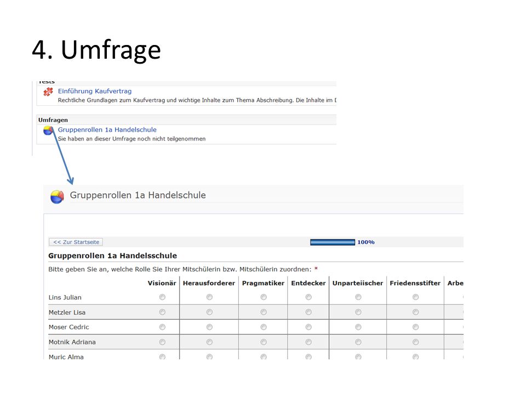Image resolution: width=526 pixels, height=395 pixels.
Task: Select Entdecker for Moser Cedric
Action: pos(308,327)
